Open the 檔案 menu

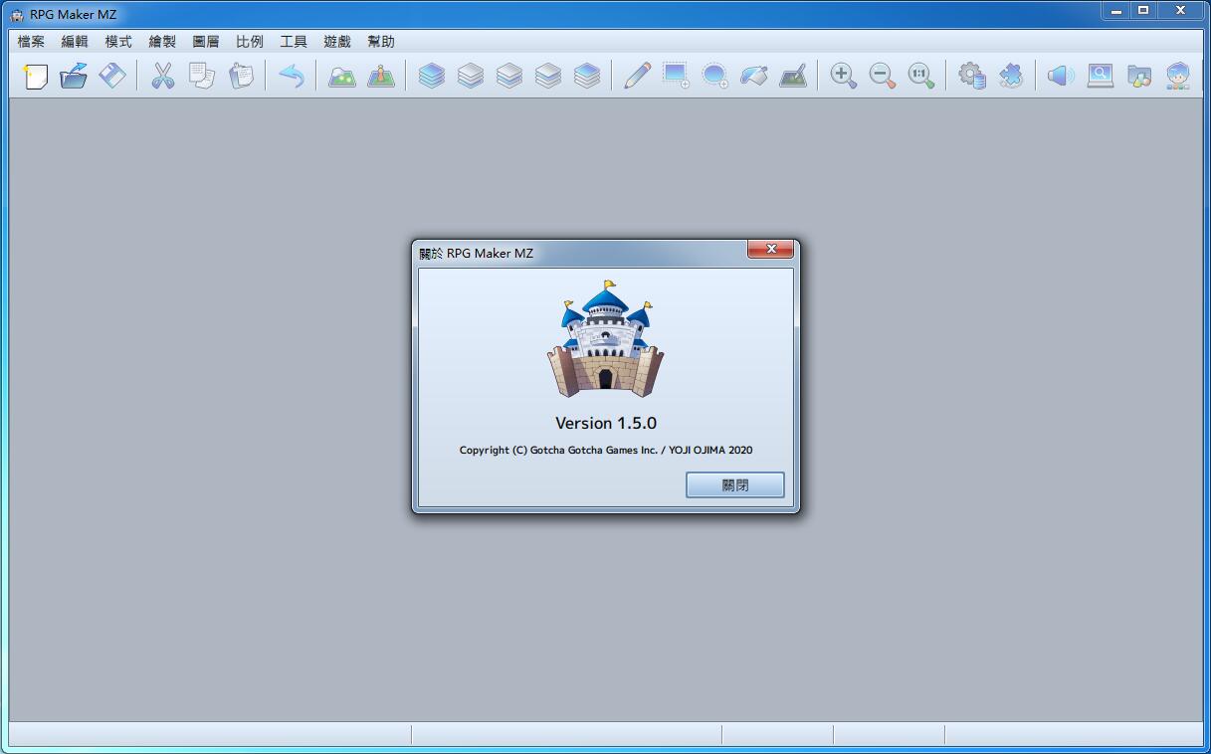(x=31, y=42)
